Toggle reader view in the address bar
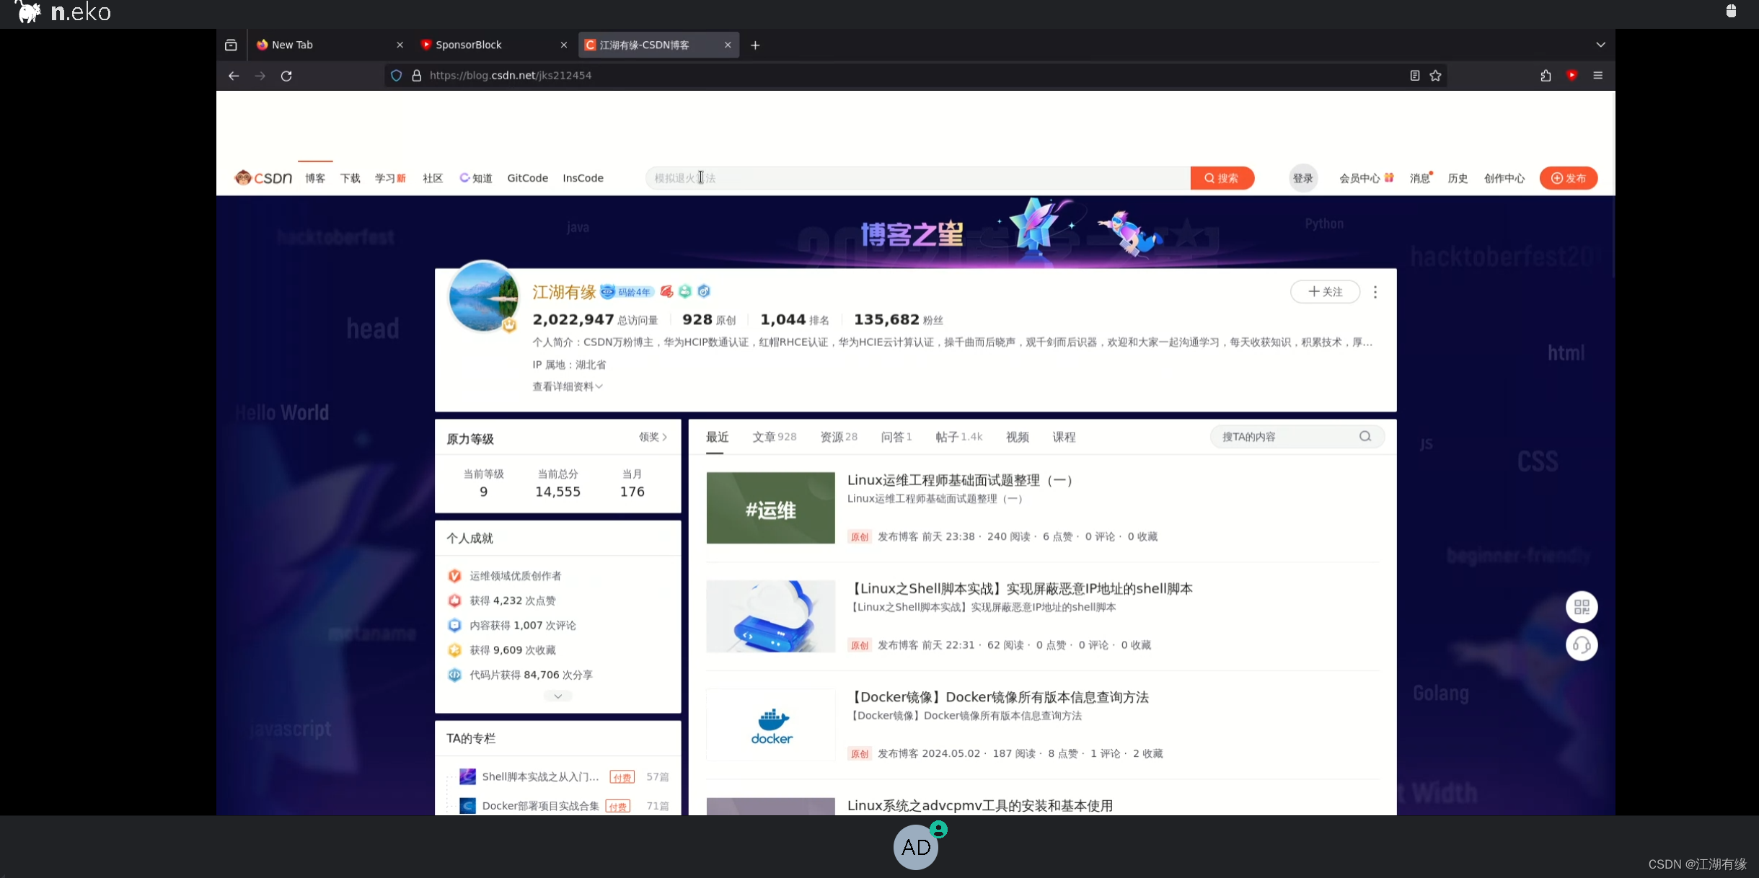Screen dimensions: 1759x878 (x=1414, y=75)
